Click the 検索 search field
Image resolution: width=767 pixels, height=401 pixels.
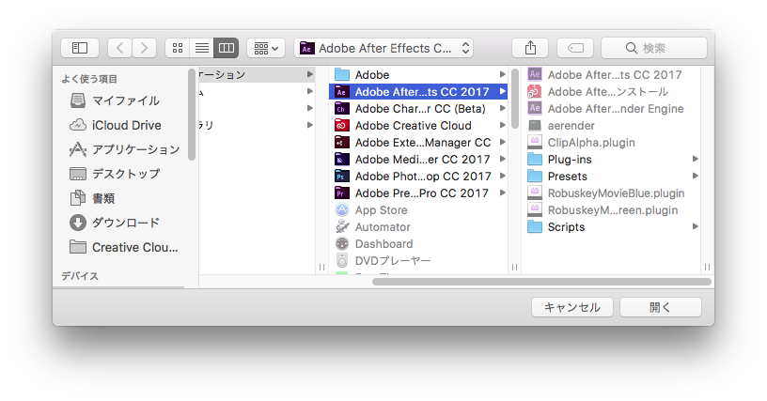654,48
